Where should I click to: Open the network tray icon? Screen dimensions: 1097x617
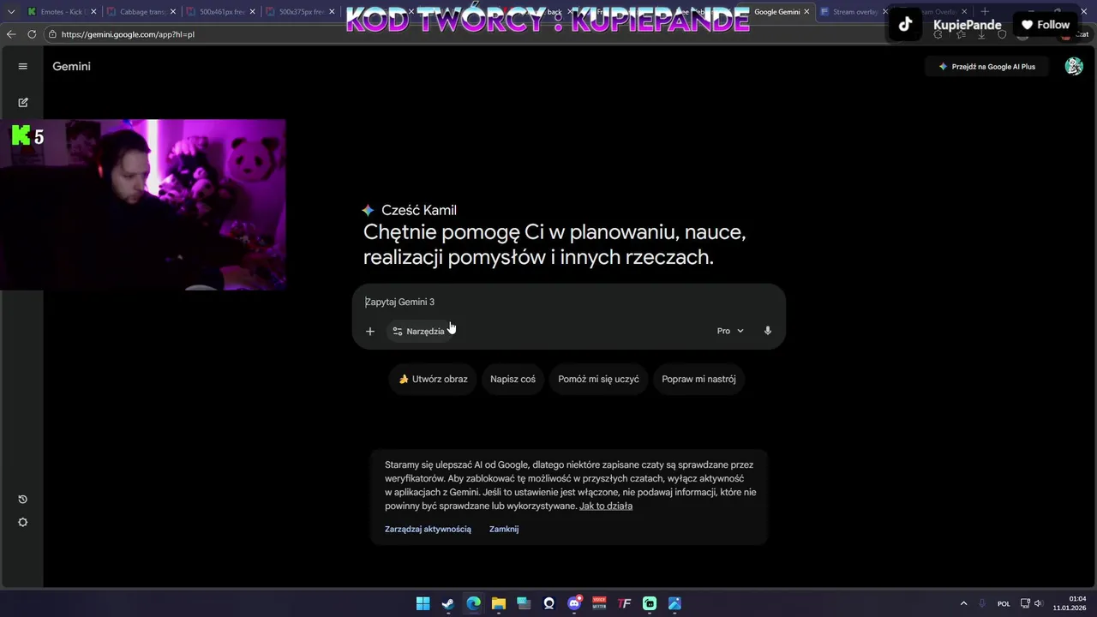coord(1025,603)
